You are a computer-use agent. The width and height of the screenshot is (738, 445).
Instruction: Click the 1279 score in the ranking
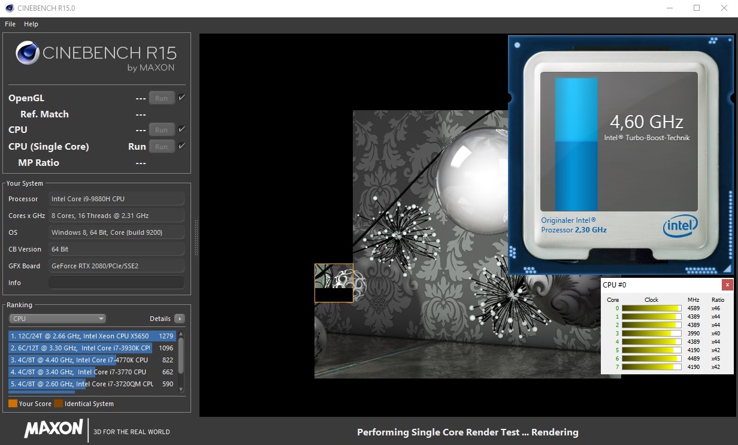167,336
